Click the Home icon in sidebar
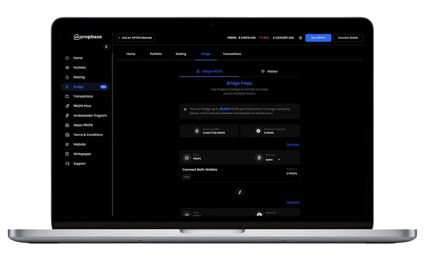This screenshot has width=439, height=262. click(67, 58)
